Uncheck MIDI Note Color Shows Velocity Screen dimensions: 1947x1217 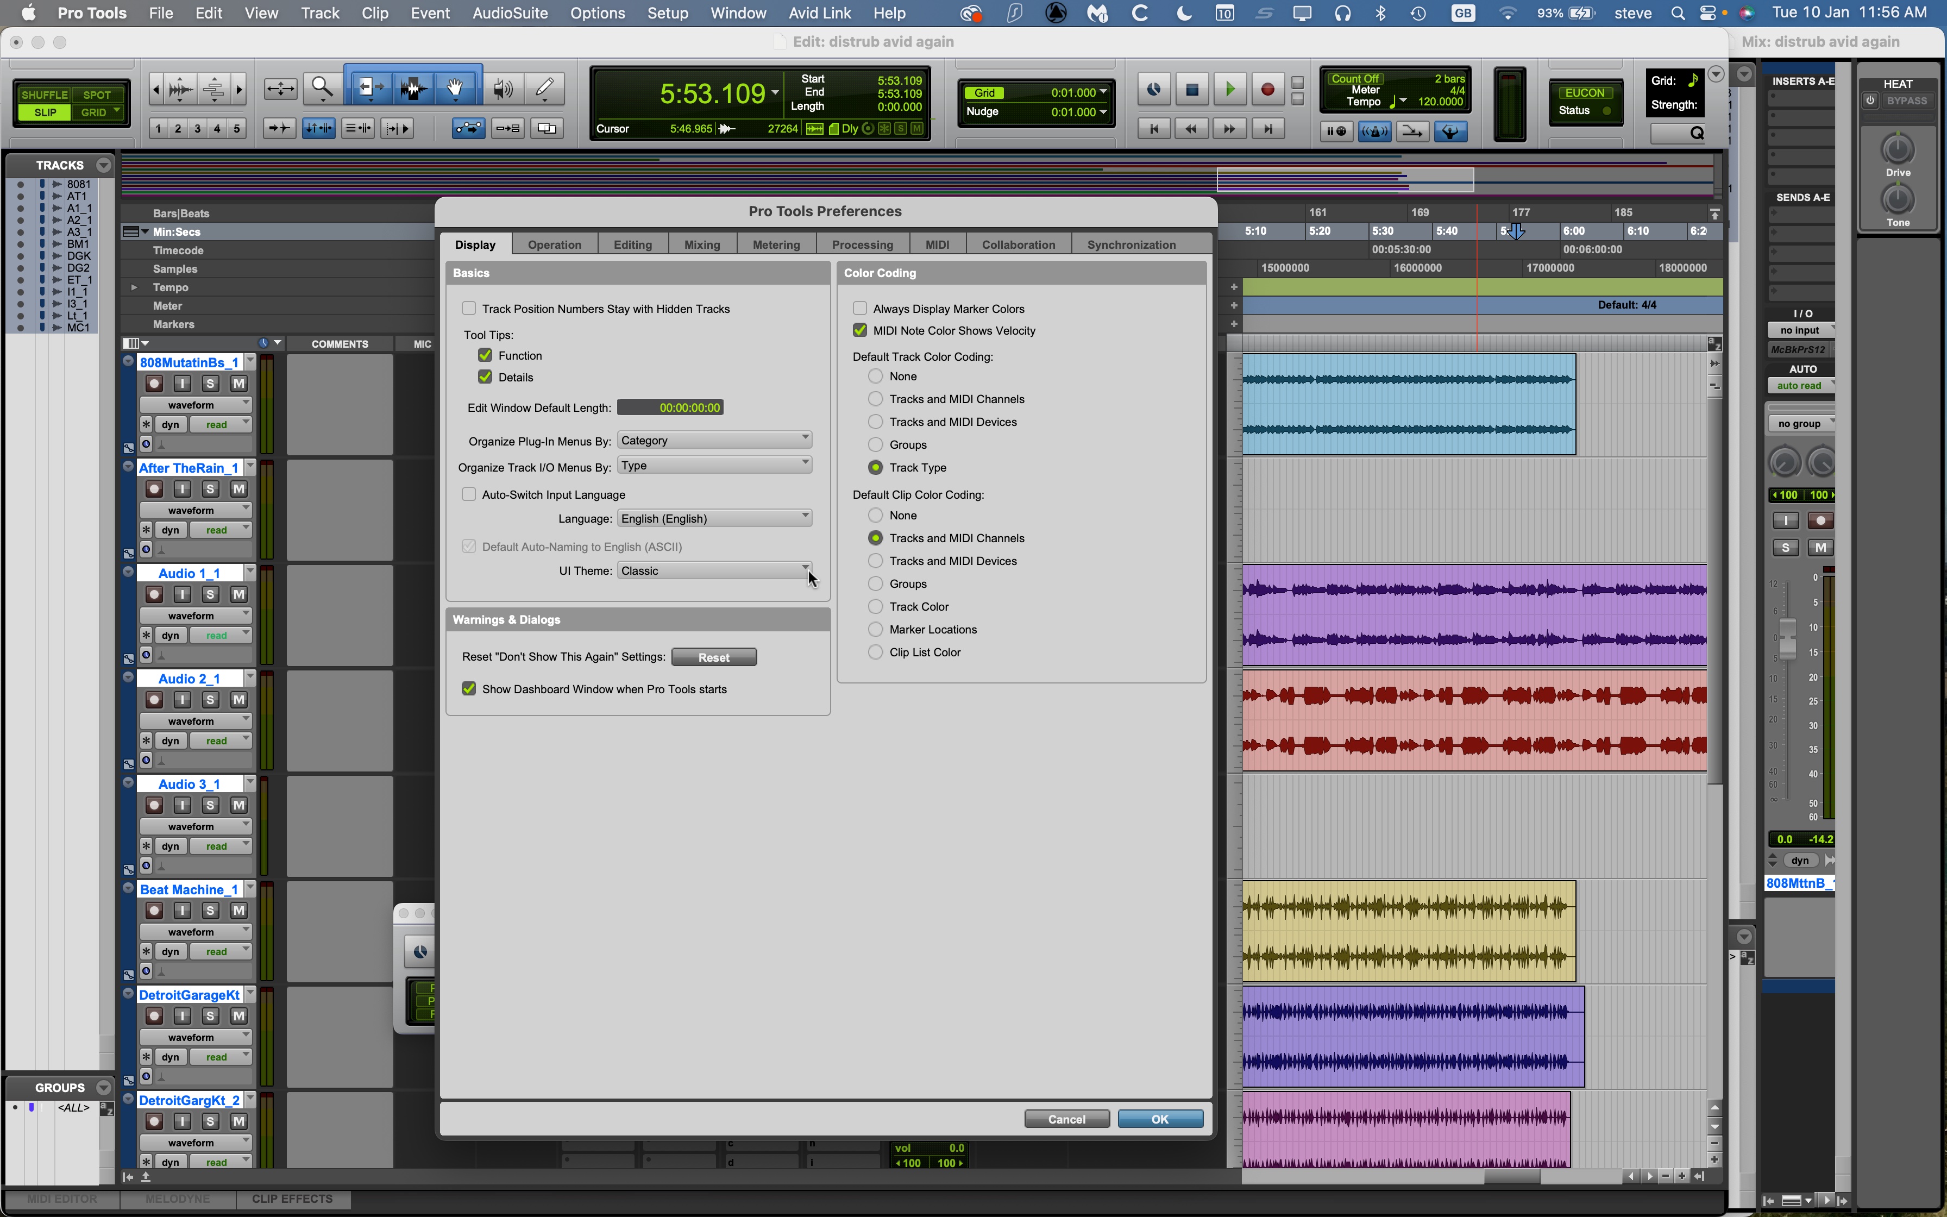tap(859, 330)
